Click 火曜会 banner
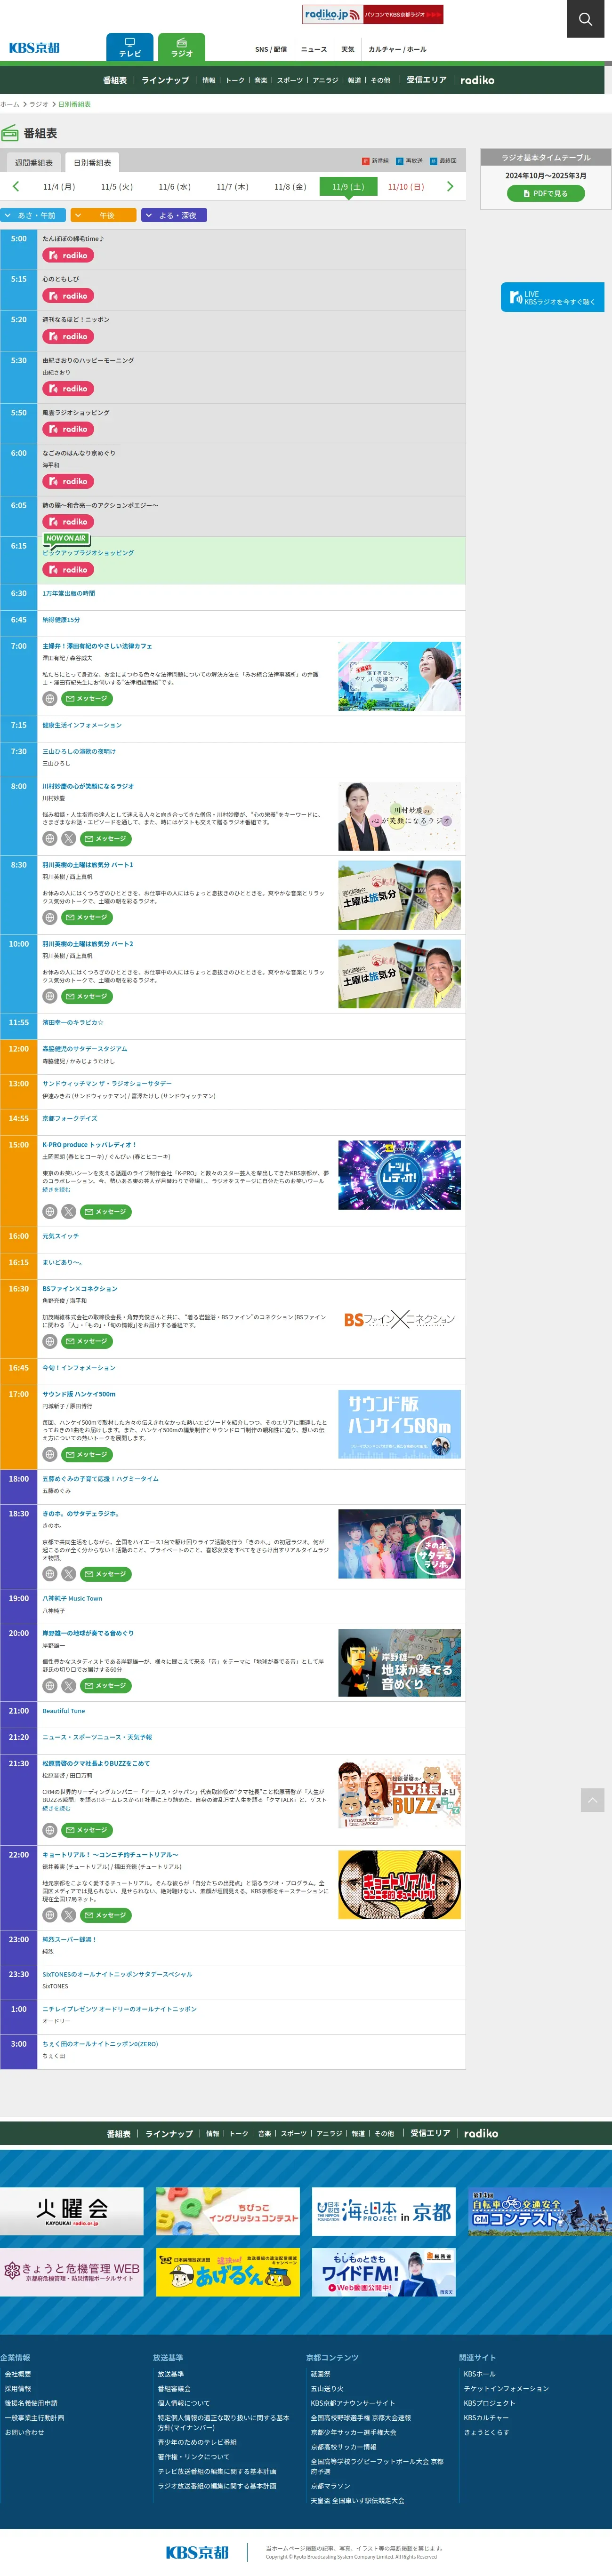Viewport: 612px width, 2576px height. (x=71, y=2212)
